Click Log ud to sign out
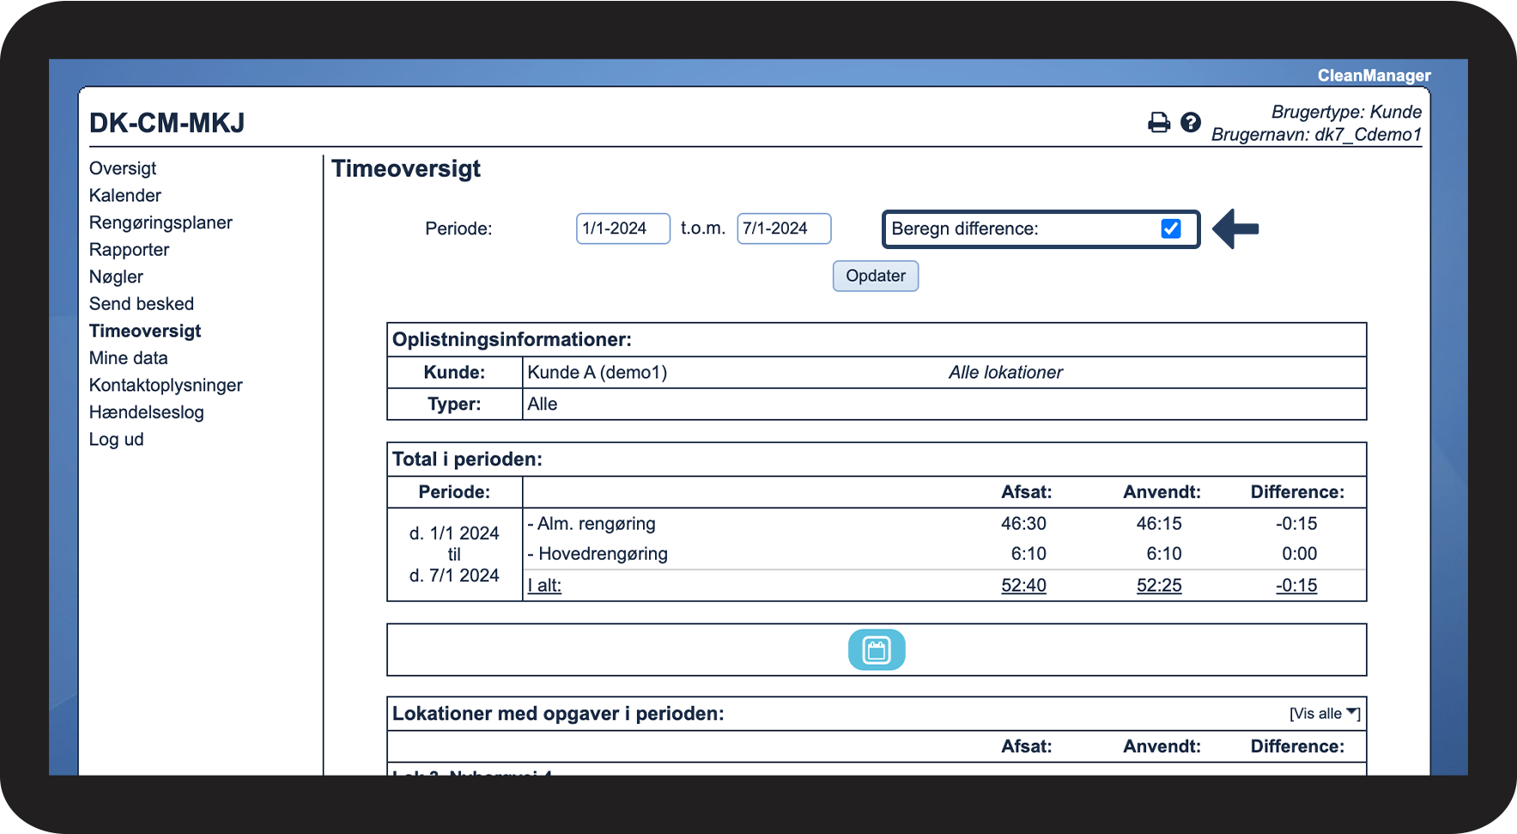Image resolution: width=1517 pixels, height=834 pixels. 117,440
